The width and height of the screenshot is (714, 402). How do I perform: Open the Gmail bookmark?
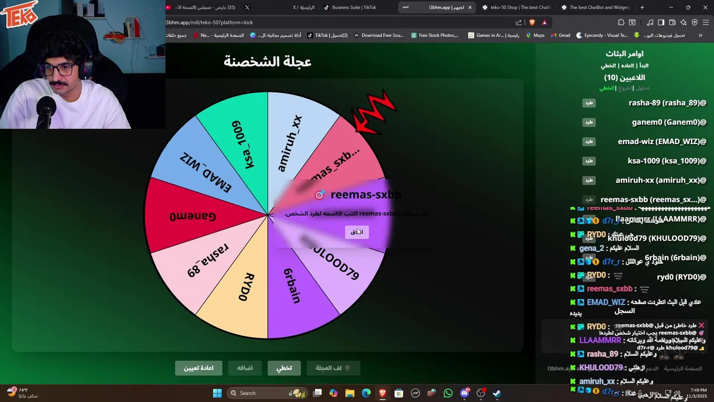tap(560, 35)
